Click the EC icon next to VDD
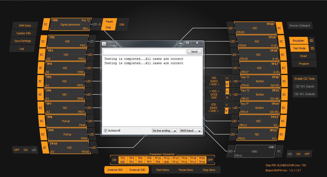Viewport: 327px width, 177px height. 46,24
